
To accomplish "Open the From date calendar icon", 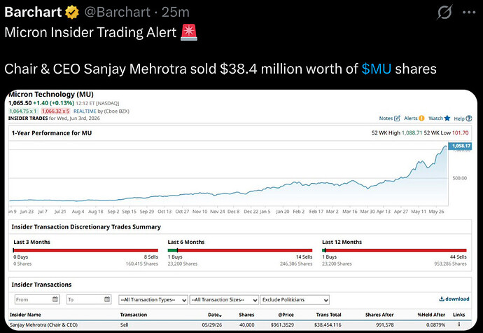I will point(55,299).
